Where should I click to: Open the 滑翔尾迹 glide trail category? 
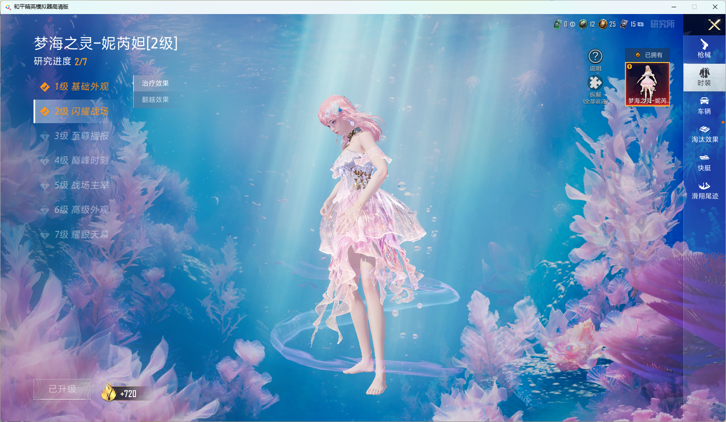point(704,191)
